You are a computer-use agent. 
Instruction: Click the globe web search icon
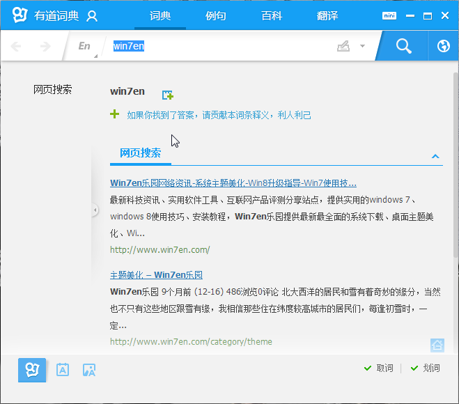443,46
